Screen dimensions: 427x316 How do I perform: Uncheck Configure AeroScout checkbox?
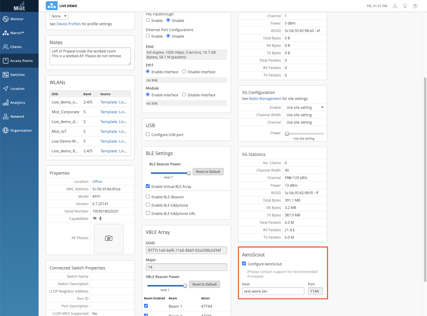[x=244, y=264]
